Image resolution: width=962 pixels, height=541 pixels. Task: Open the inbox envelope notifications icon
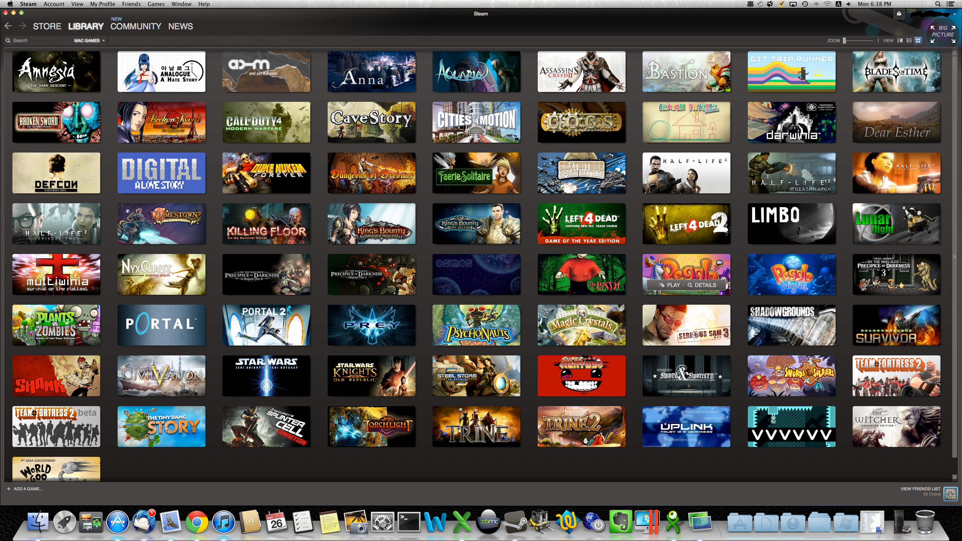click(899, 14)
